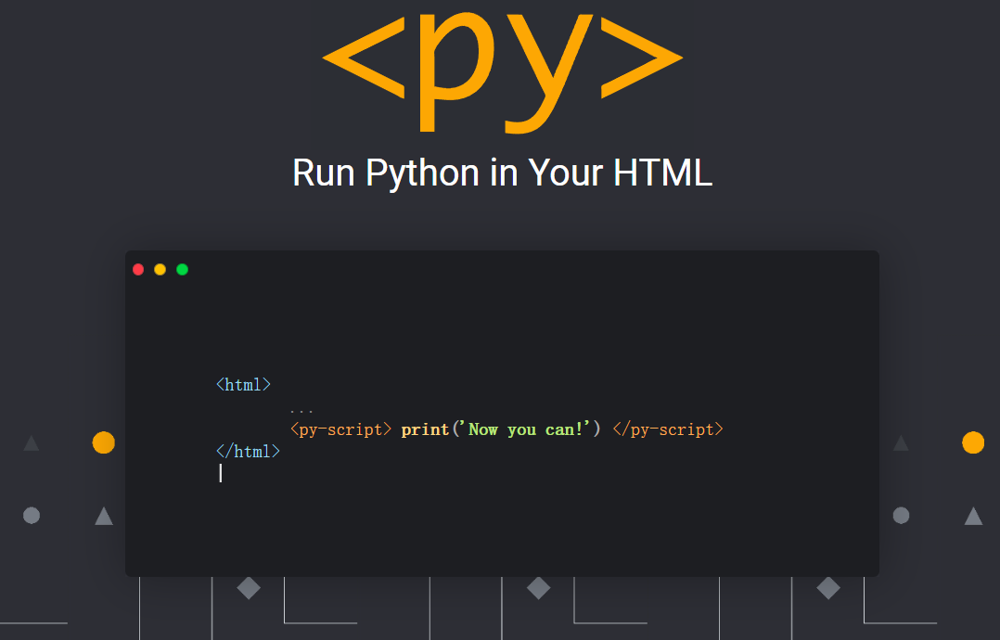Click the print statement in the code

[x=424, y=429]
